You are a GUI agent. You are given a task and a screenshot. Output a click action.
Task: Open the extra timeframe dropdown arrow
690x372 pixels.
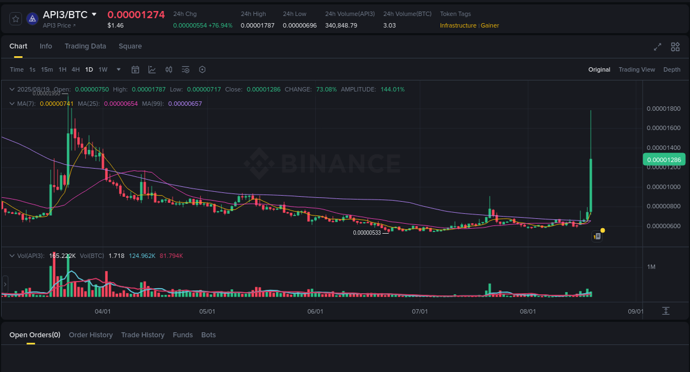click(118, 69)
